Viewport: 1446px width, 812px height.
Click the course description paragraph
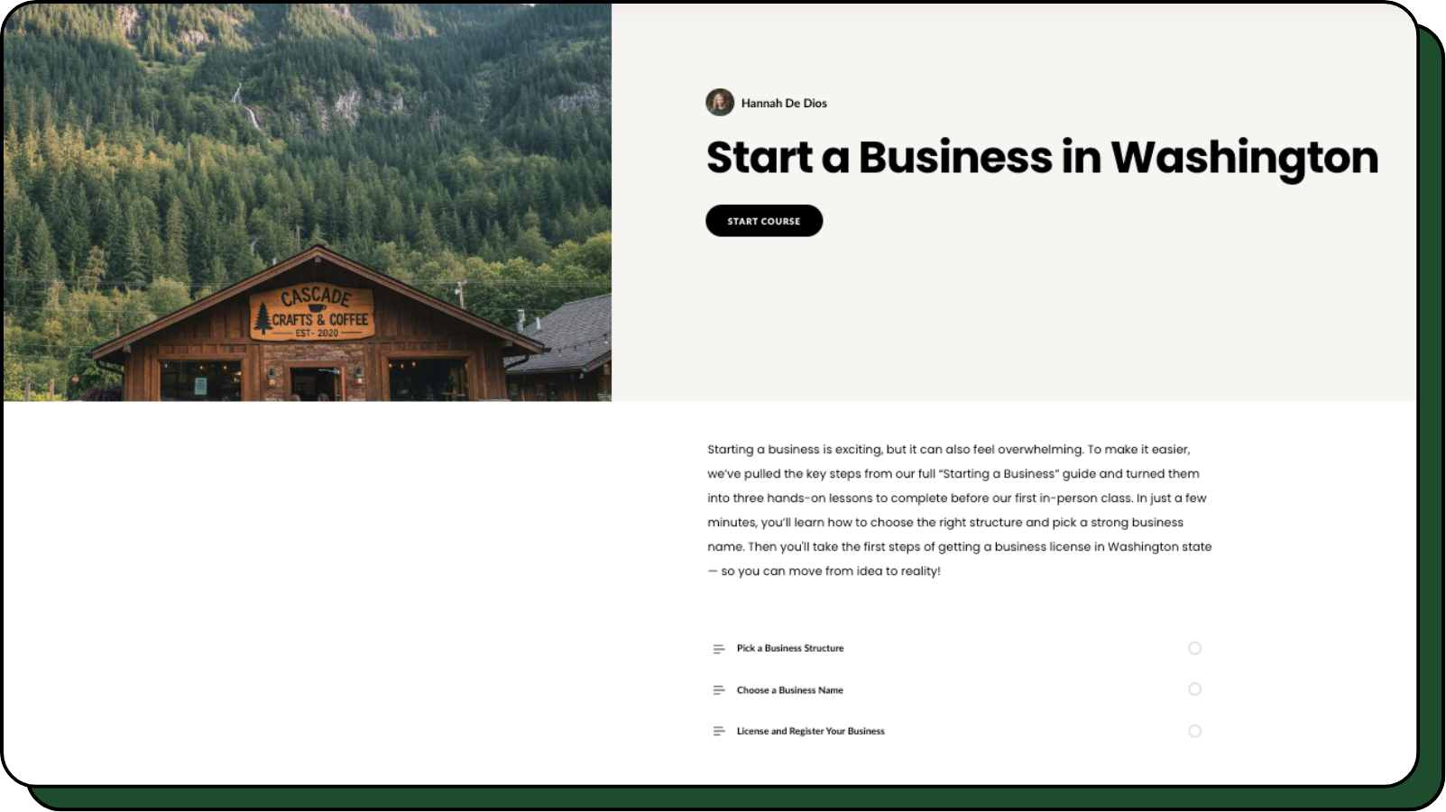tap(959, 510)
